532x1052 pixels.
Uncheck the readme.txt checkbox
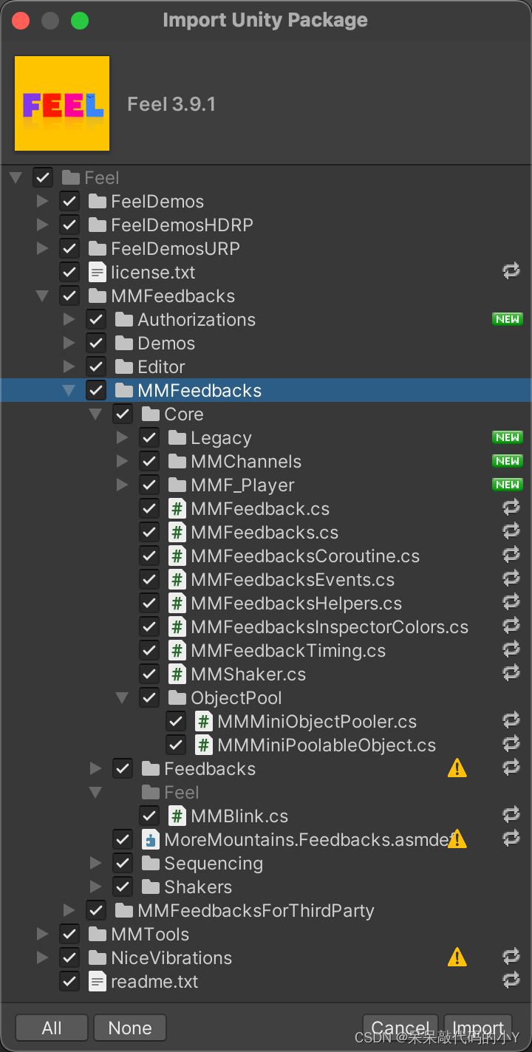(x=69, y=982)
